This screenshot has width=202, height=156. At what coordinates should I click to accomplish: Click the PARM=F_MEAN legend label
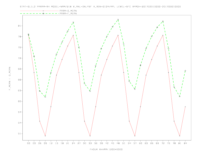[x=68, y=14]
